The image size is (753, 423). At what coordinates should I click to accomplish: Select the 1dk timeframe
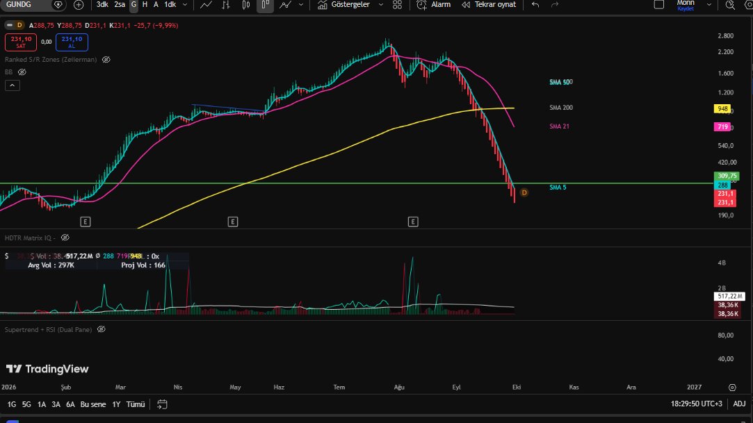(x=170, y=5)
